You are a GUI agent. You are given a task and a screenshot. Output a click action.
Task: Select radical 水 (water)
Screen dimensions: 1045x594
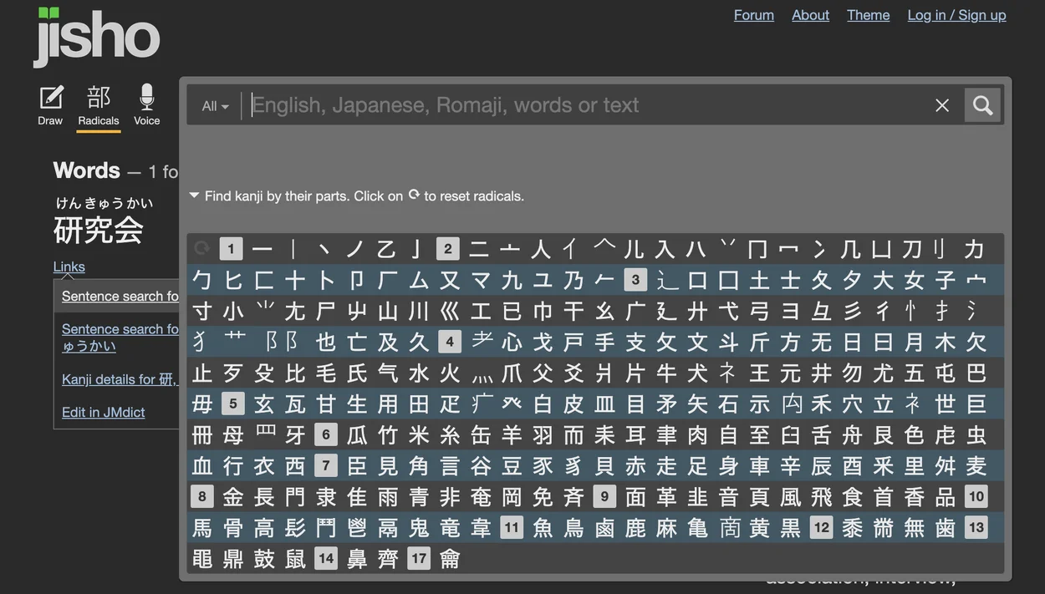[x=418, y=373]
